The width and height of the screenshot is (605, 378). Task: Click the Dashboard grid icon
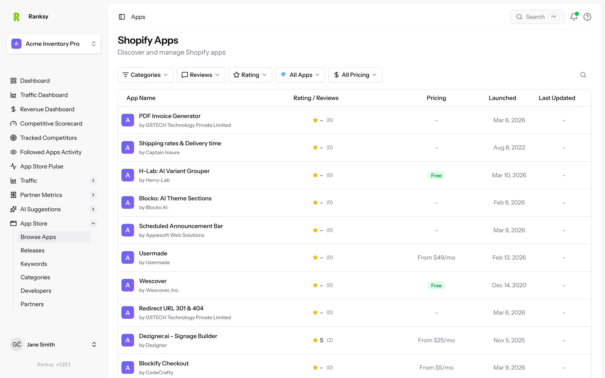pos(13,81)
